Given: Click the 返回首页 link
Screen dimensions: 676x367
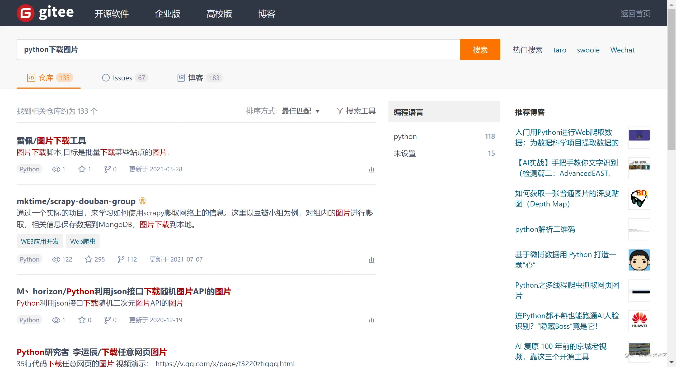Looking at the screenshot, I should click(635, 13).
